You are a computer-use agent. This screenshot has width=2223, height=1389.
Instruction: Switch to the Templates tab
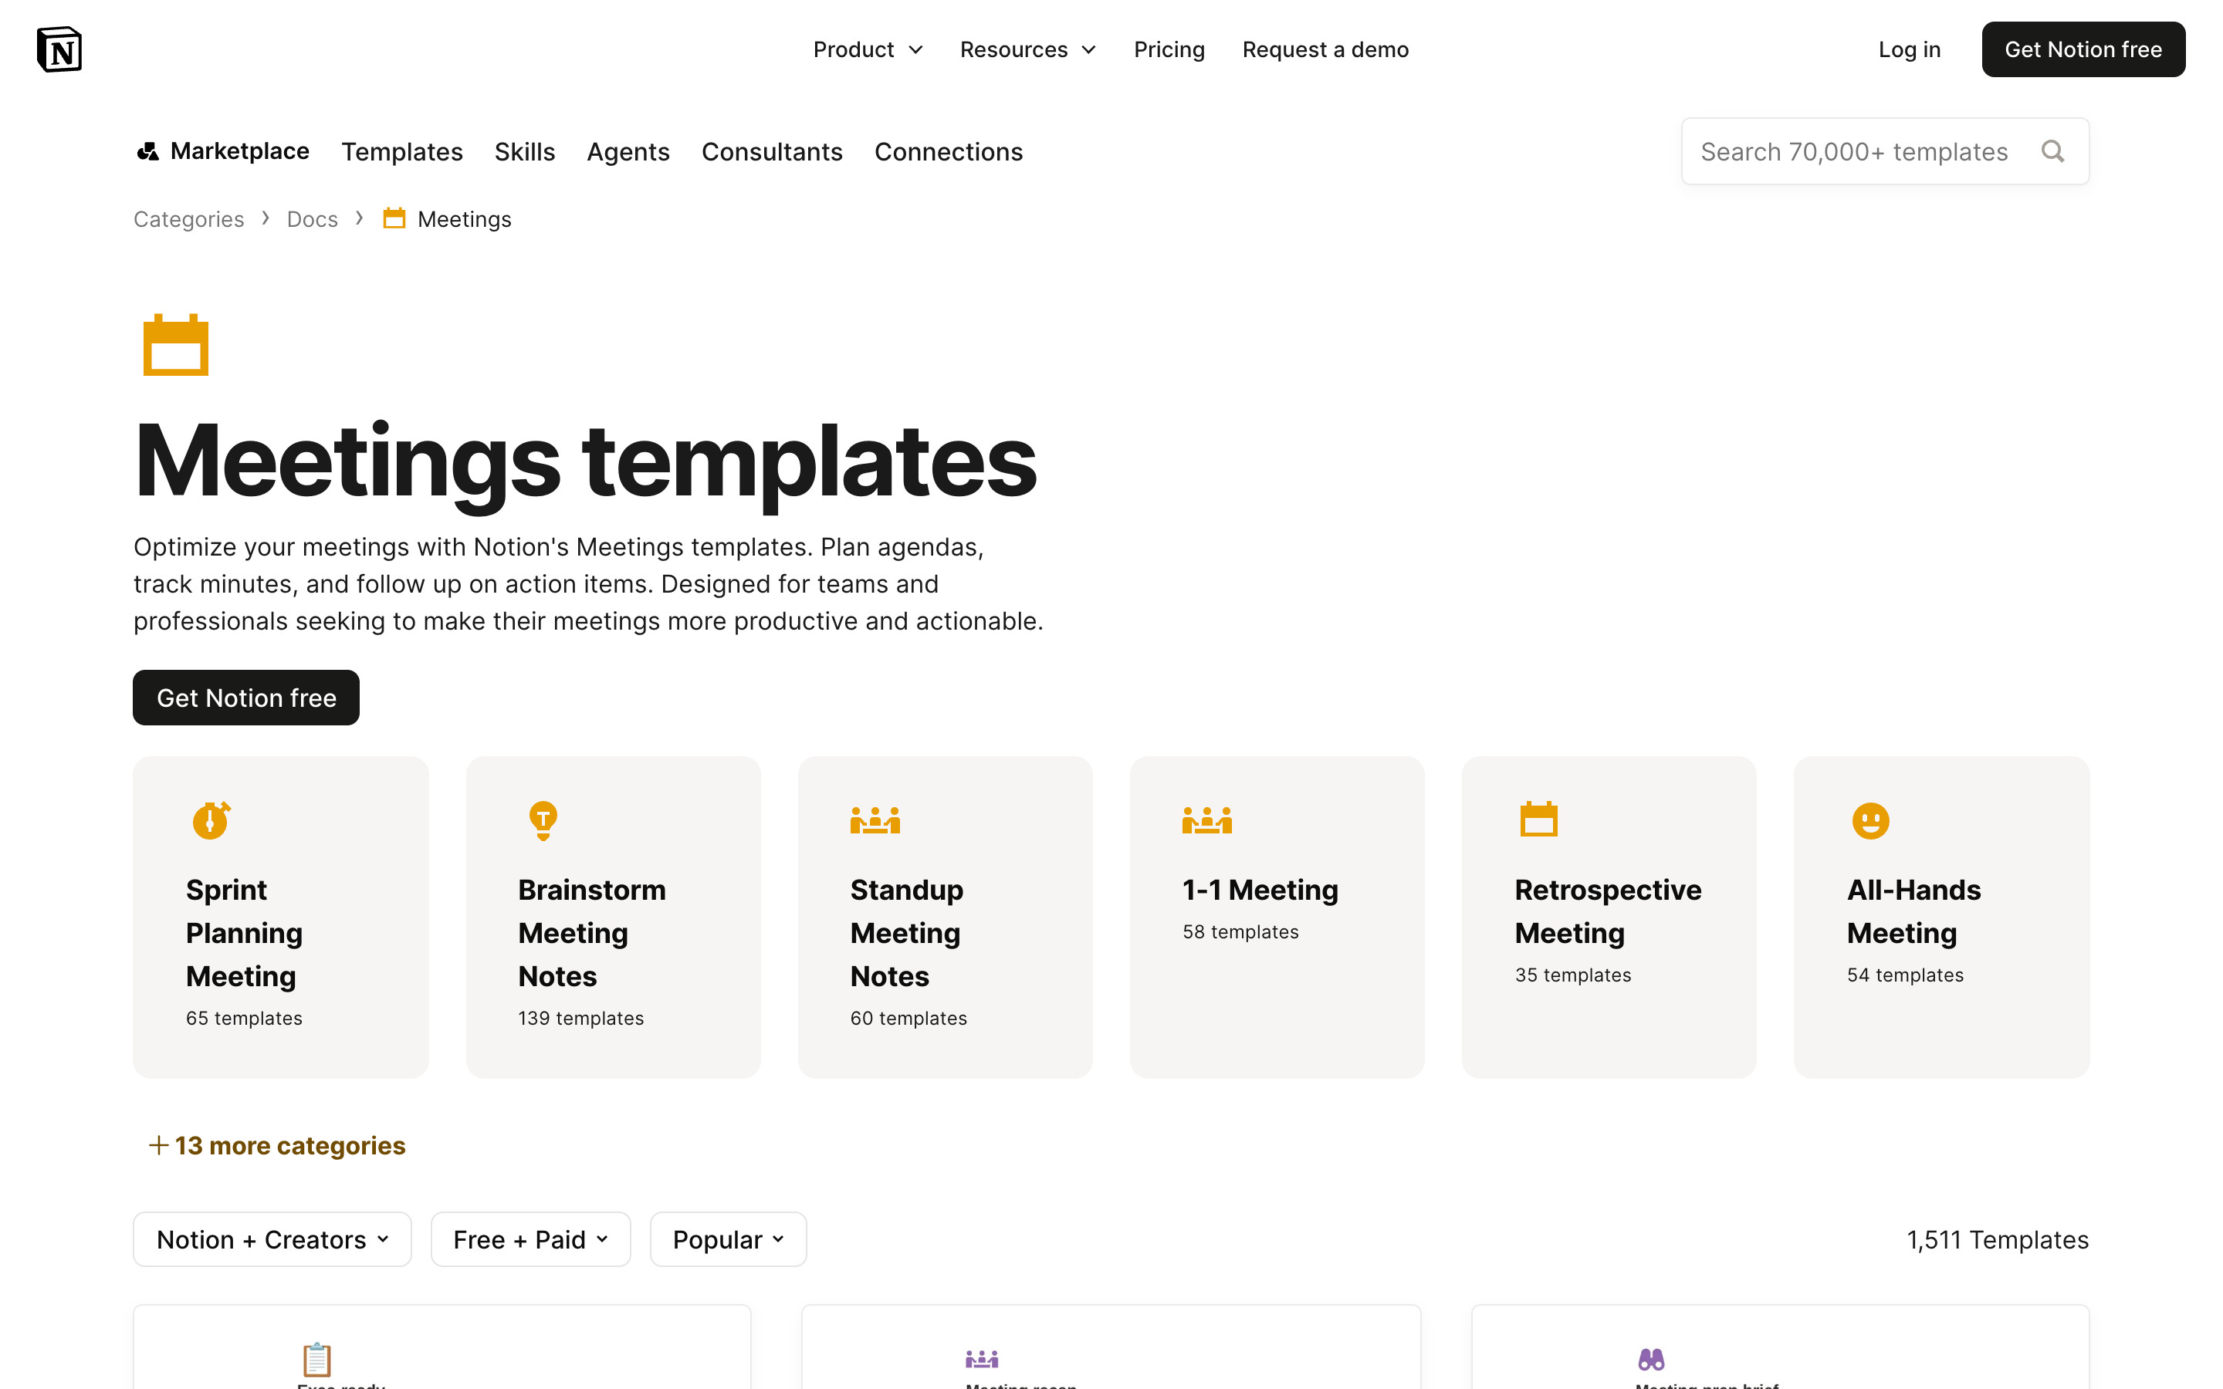coord(401,151)
